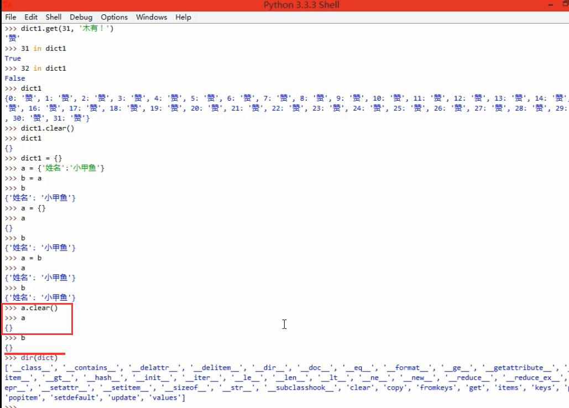Click the '31 in dict1' statement
The height and width of the screenshot is (408, 569).
click(x=43, y=49)
